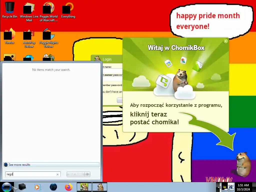Screen dimensions: 256x192
Task: Open Firefox from the taskbar
Action: [69, 187]
